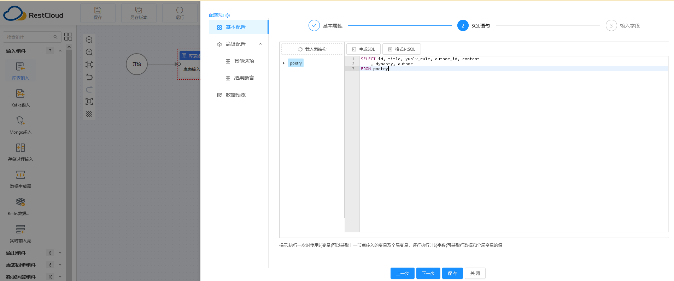The width and height of the screenshot is (674, 281).
Task: Open the 基本配置 menu item
Action: 239,27
